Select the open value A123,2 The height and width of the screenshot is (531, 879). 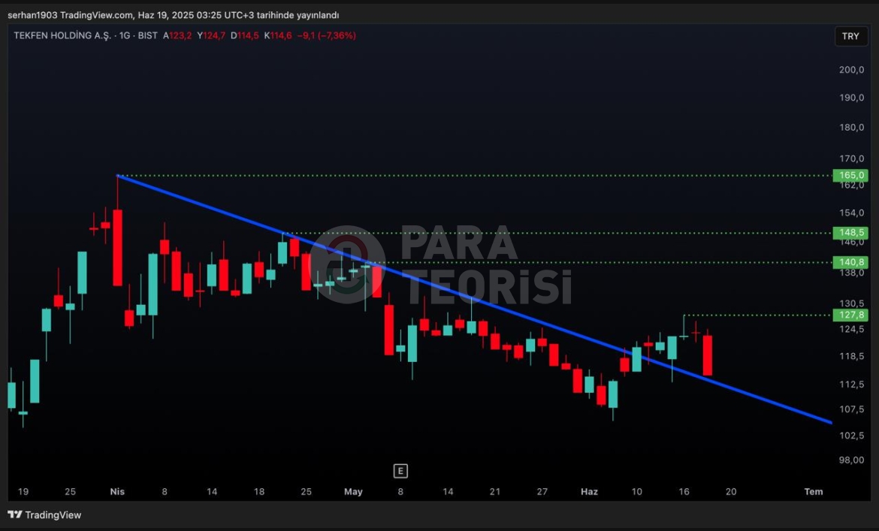pos(177,35)
